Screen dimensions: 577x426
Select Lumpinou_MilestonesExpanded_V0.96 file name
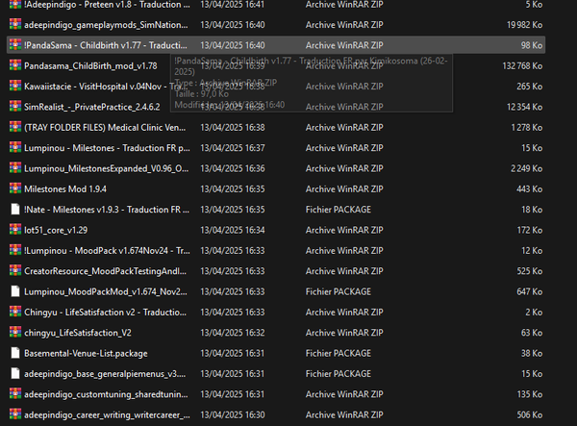[x=107, y=168]
